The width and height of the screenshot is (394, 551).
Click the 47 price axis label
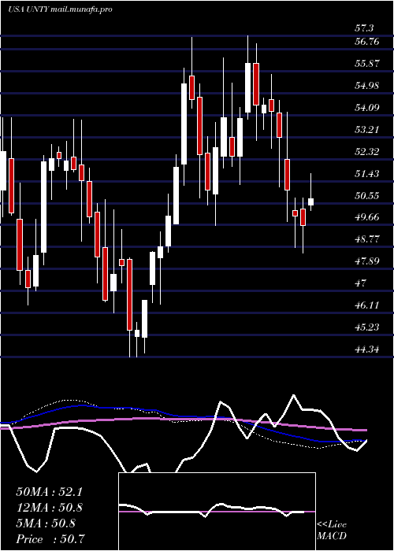point(361,283)
